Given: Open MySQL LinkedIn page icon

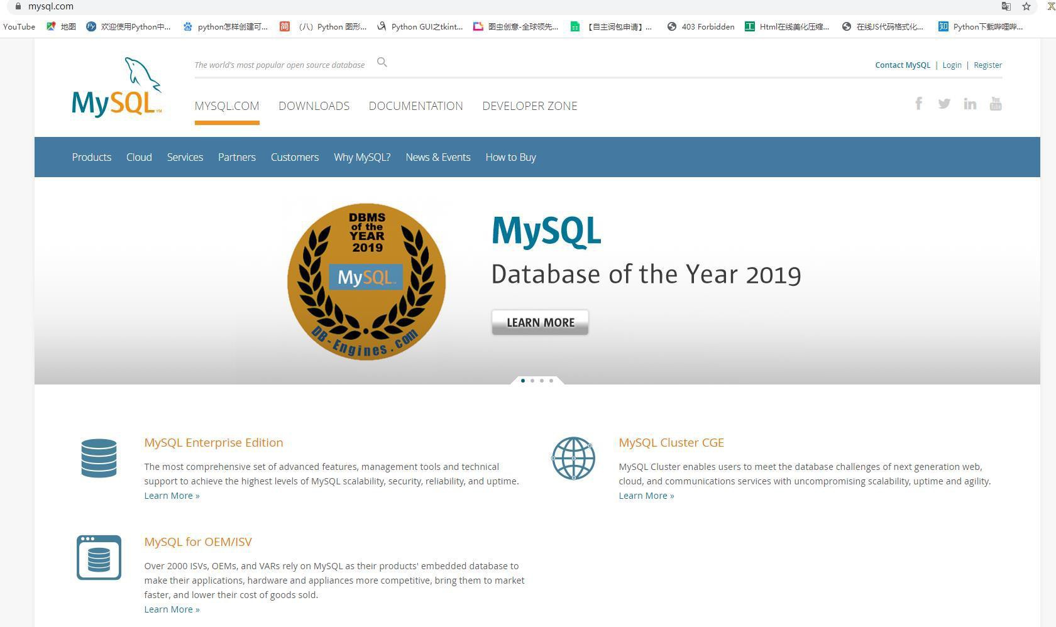Looking at the screenshot, I should coord(970,104).
